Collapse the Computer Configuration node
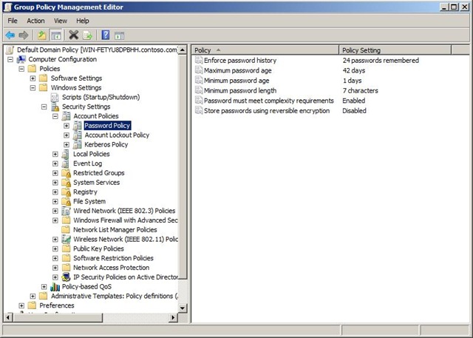This screenshot has height=338, width=473. [10, 59]
